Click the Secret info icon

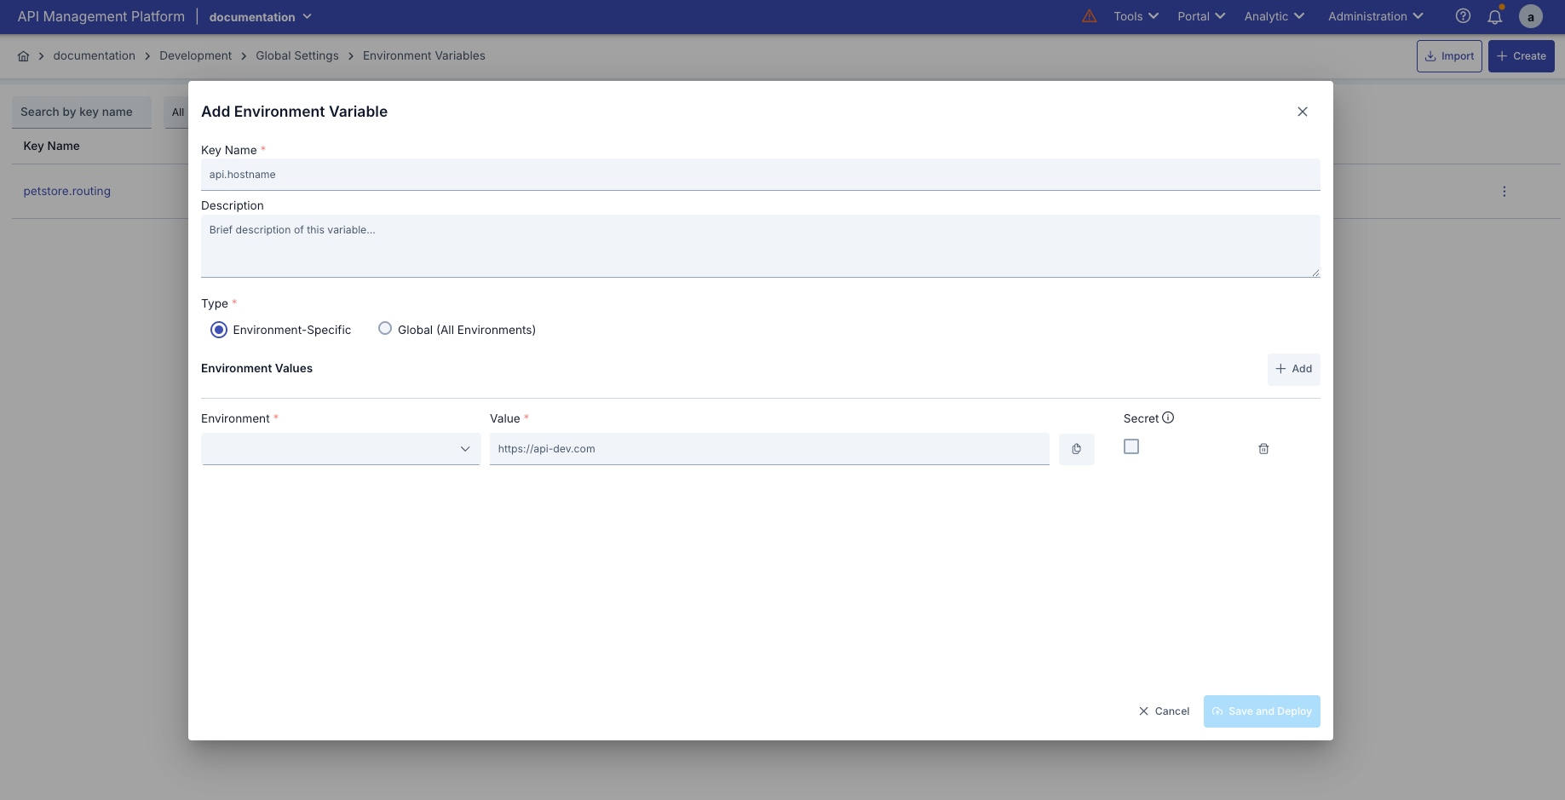tap(1169, 417)
